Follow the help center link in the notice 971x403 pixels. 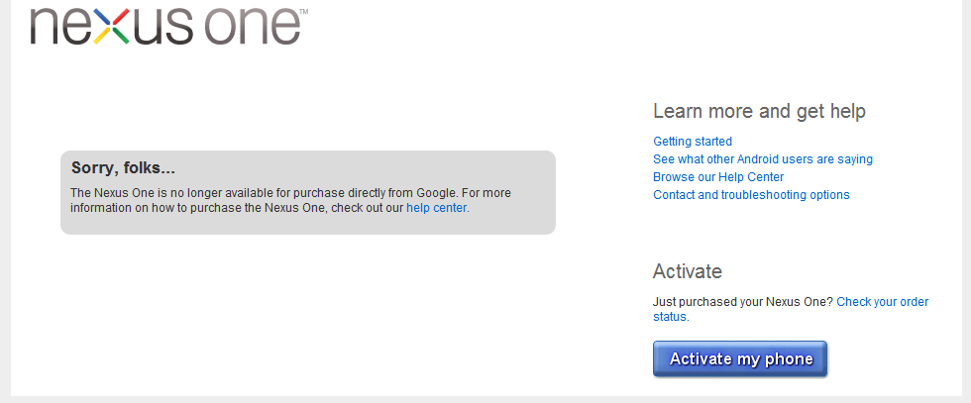[x=438, y=208]
